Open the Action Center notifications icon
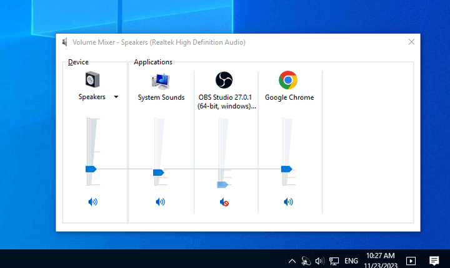This screenshot has height=268, width=450. pyautogui.click(x=434, y=261)
